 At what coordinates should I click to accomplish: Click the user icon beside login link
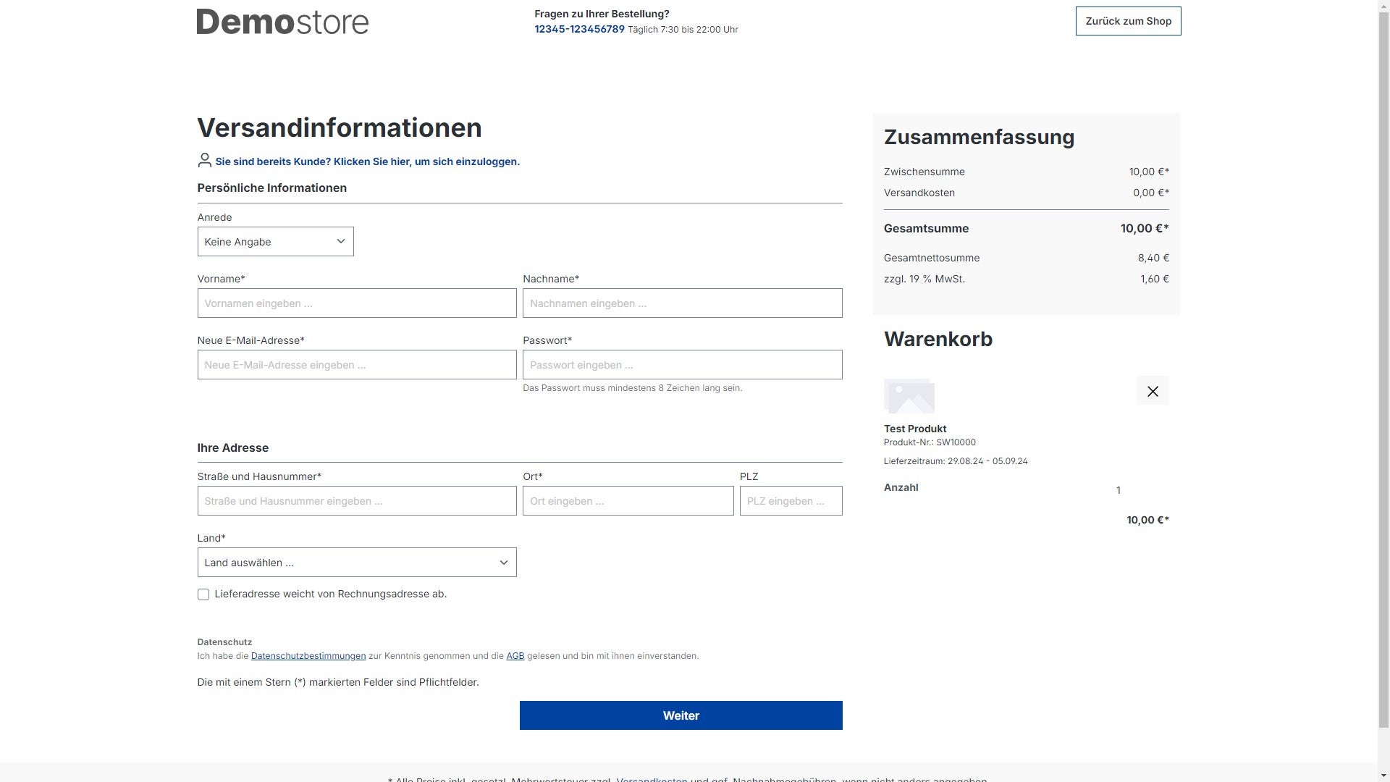204,160
